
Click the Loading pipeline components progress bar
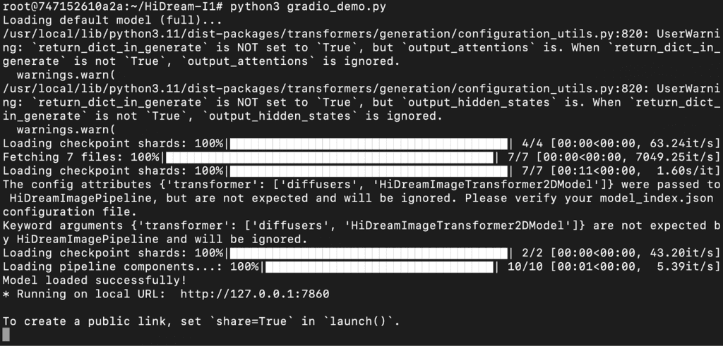[x=379, y=267]
